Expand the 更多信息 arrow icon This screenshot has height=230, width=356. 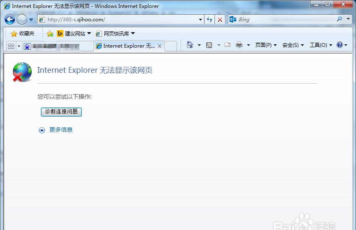42,130
